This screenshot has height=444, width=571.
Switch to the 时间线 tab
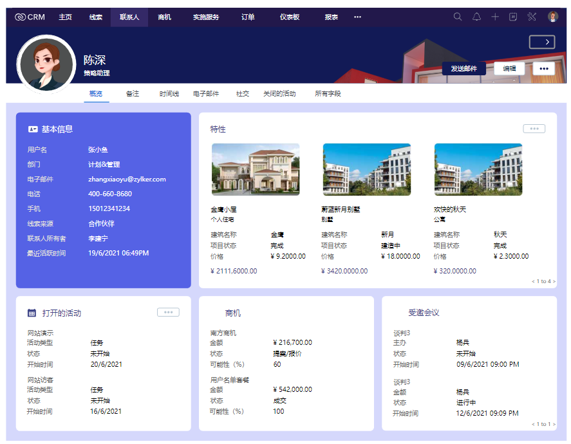pos(169,93)
